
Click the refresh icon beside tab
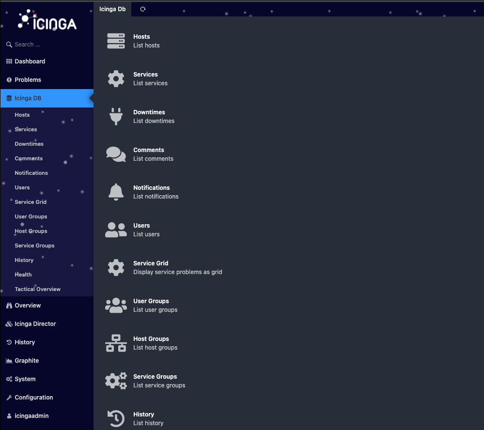[x=142, y=9]
